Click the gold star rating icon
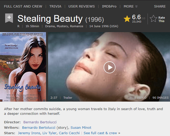Viewport: 170px width, 136px height. [127, 19]
